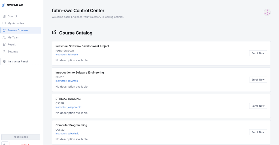
Task: Click the futm-swe Control Center heading
Action: [78, 11]
